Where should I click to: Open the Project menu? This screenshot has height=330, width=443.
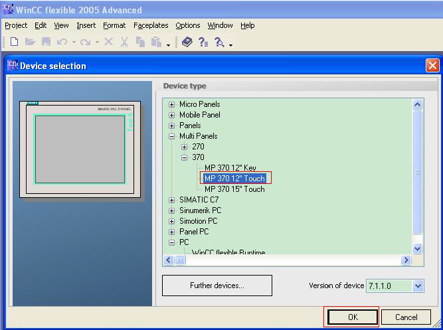[x=16, y=25]
